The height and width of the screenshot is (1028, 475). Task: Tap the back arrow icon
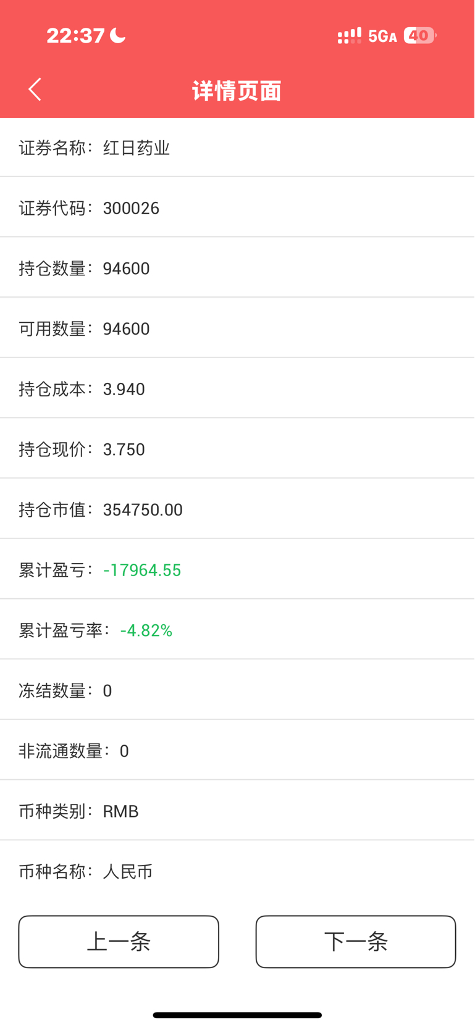click(x=35, y=90)
